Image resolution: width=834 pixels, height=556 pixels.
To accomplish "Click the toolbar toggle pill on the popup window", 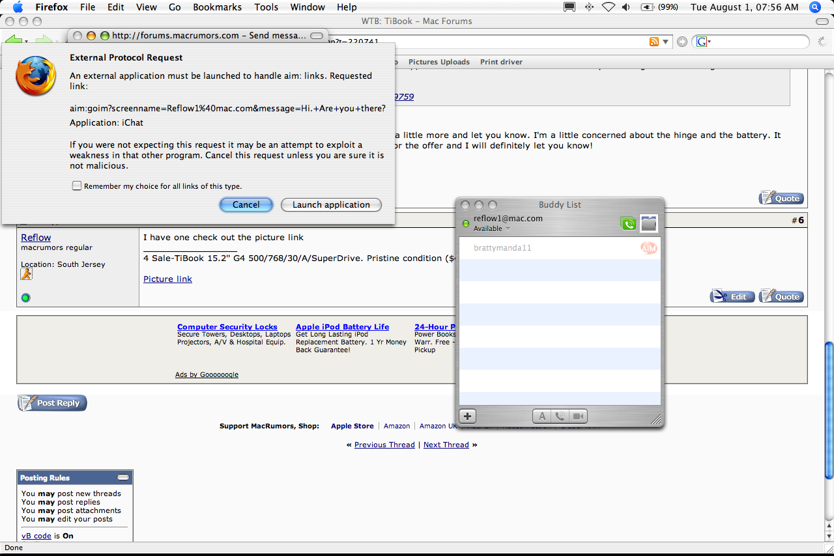I will tap(316, 36).
